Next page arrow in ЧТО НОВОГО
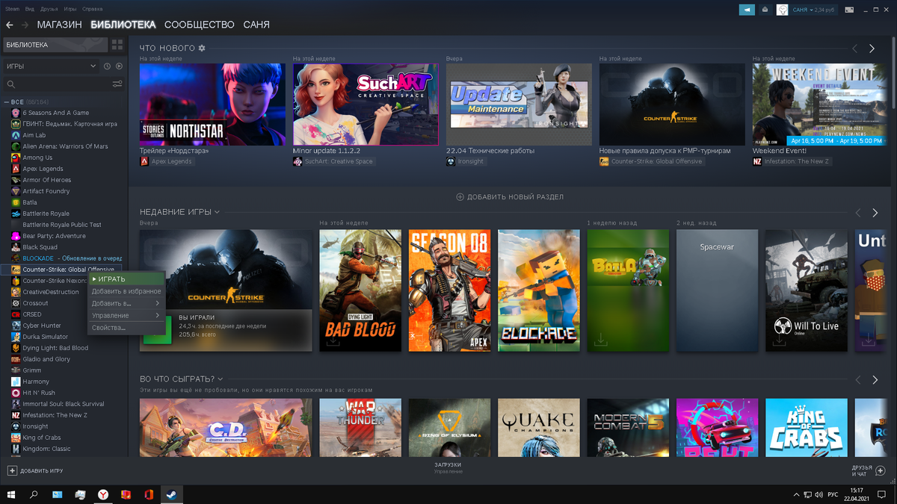The image size is (897, 504). coord(872,49)
